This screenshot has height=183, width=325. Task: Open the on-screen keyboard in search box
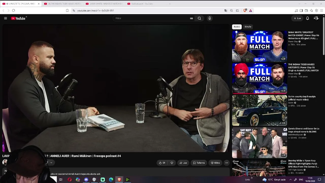pos(191,18)
